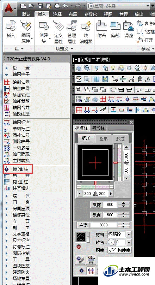
Task: Click the 横向 width stepper arrows
Action: tap(124, 205)
